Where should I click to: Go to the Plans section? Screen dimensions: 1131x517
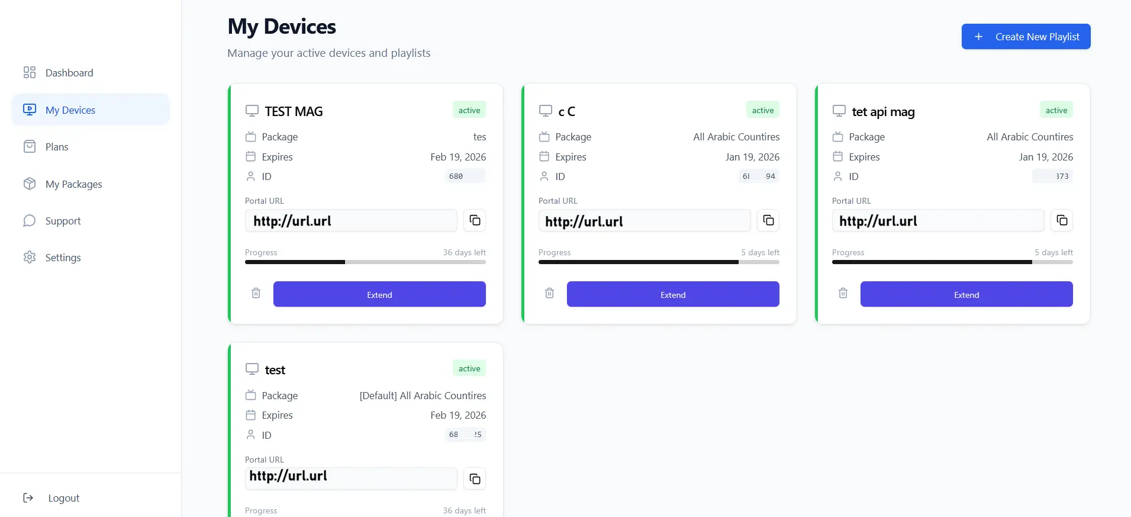[57, 147]
